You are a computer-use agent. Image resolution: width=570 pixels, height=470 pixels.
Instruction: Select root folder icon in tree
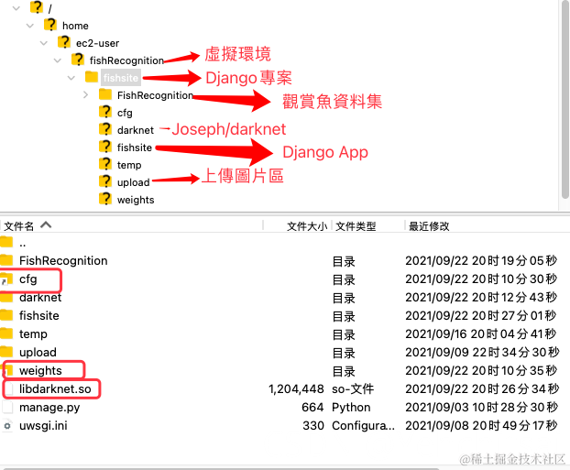pyautogui.click(x=37, y=7)
